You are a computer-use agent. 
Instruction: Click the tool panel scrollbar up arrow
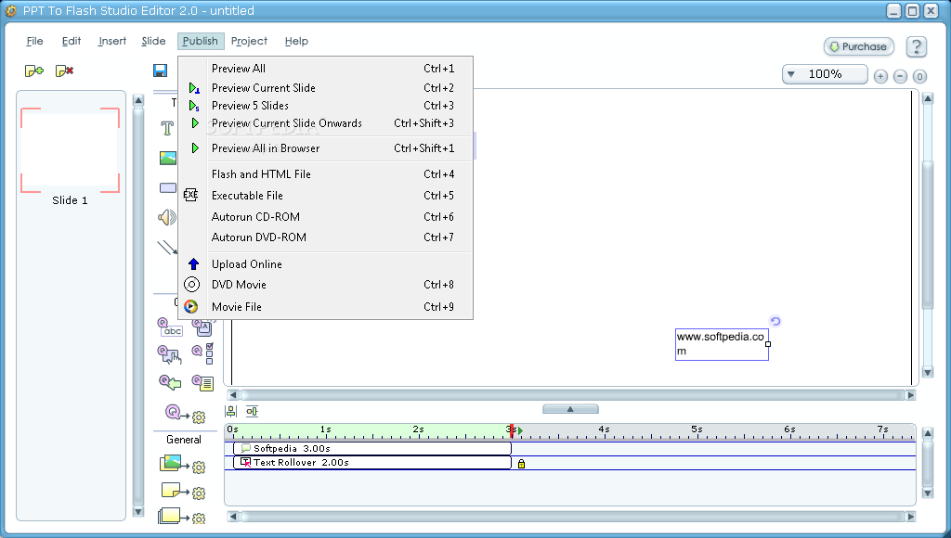click(138, 100)
